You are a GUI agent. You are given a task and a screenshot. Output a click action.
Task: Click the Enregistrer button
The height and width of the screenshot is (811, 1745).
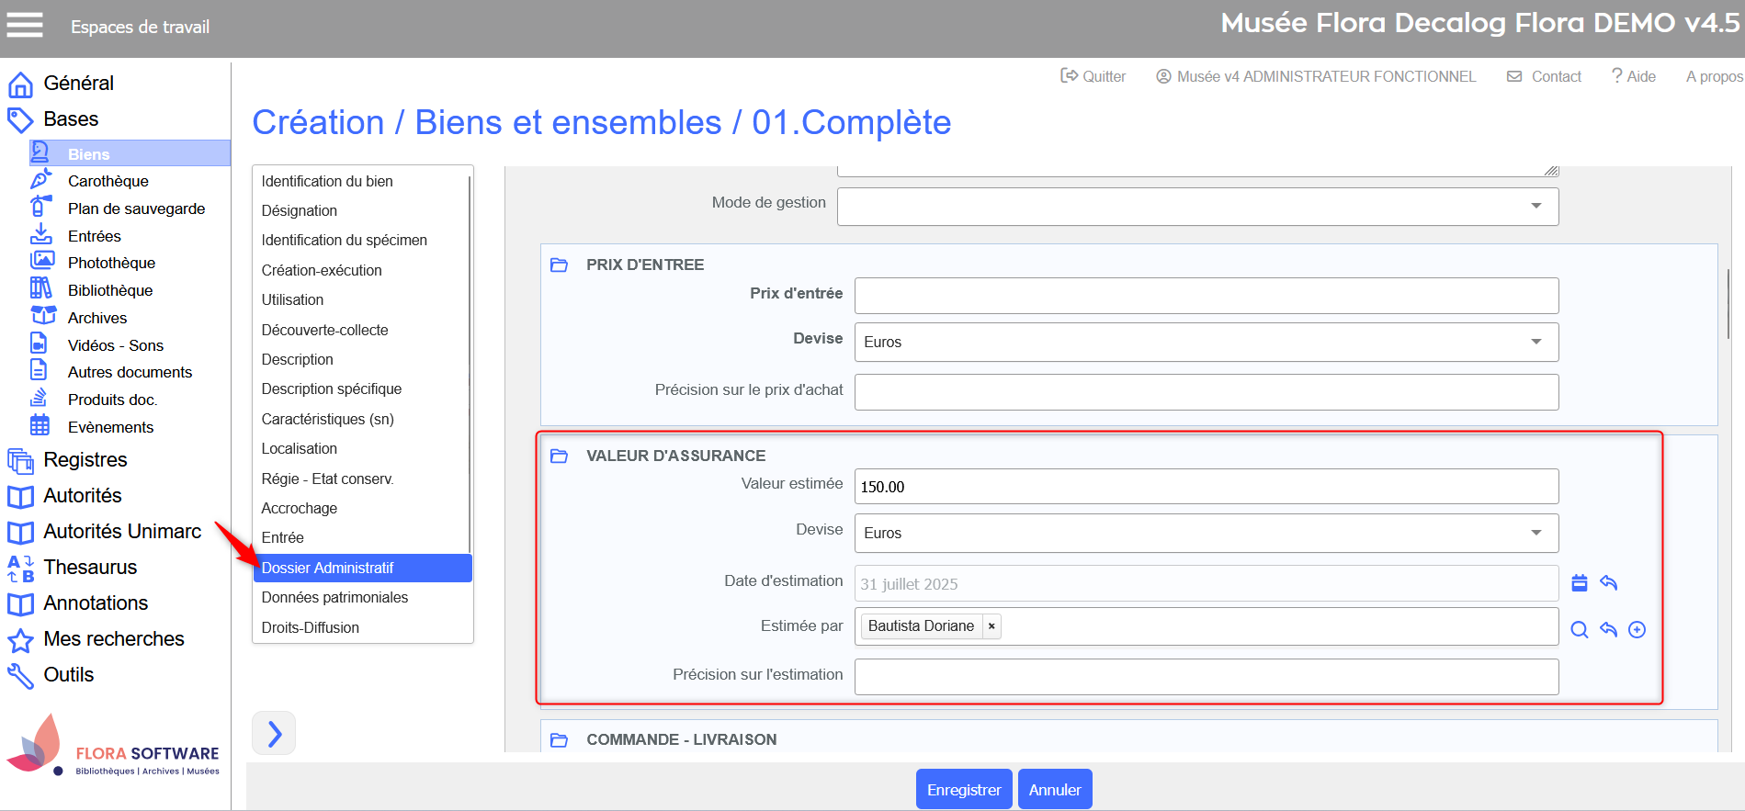(x=964, y=789)
